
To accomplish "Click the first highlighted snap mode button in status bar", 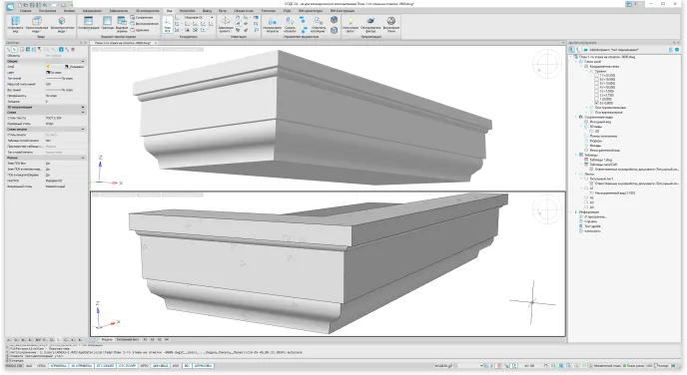I will point(58,365).
